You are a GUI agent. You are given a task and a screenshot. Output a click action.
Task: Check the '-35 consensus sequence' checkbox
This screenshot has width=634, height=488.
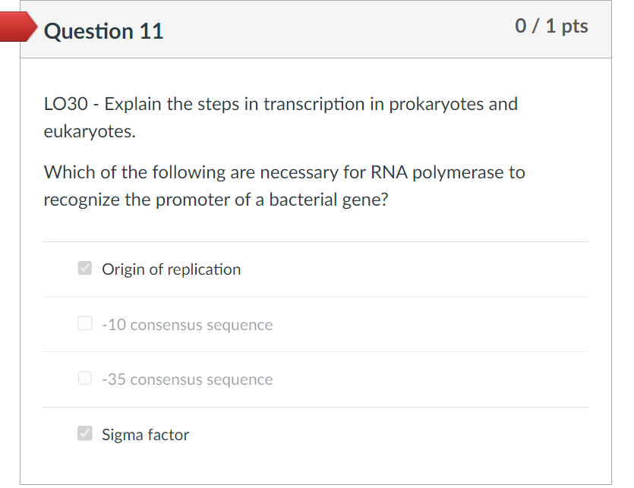pos(84,378)
